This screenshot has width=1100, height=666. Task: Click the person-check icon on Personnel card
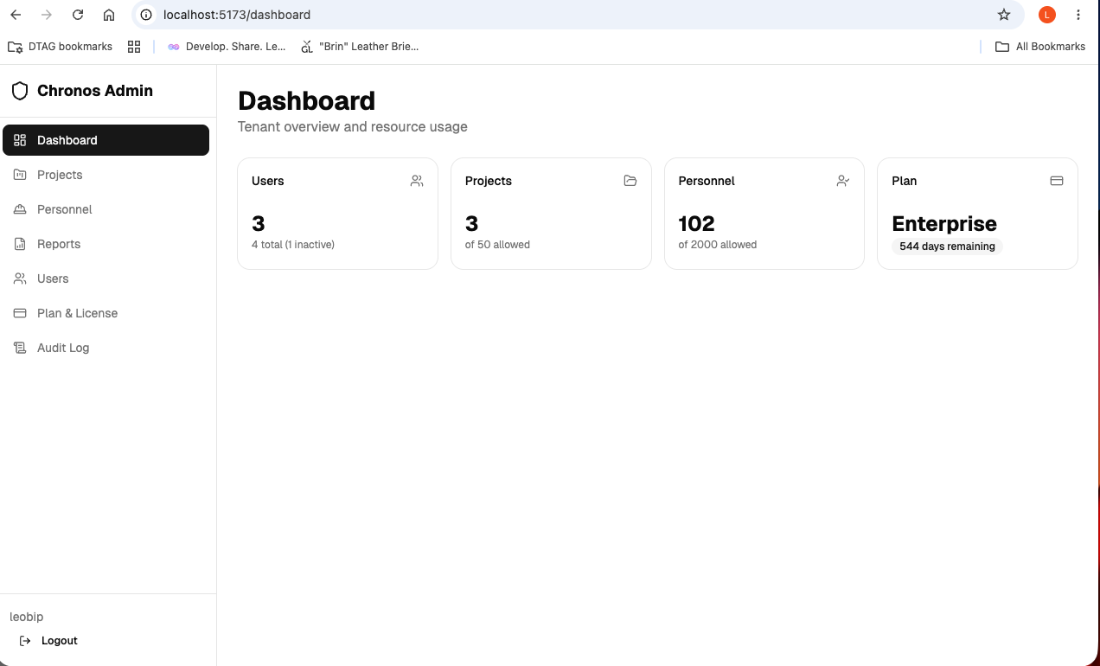pos(843,181)
